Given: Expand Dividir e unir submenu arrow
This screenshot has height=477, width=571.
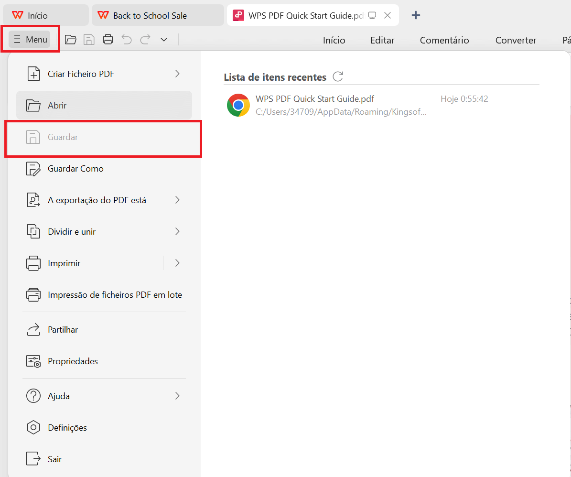Looking at the screenshot, I should pyautogui.click(x=177, y=232).
